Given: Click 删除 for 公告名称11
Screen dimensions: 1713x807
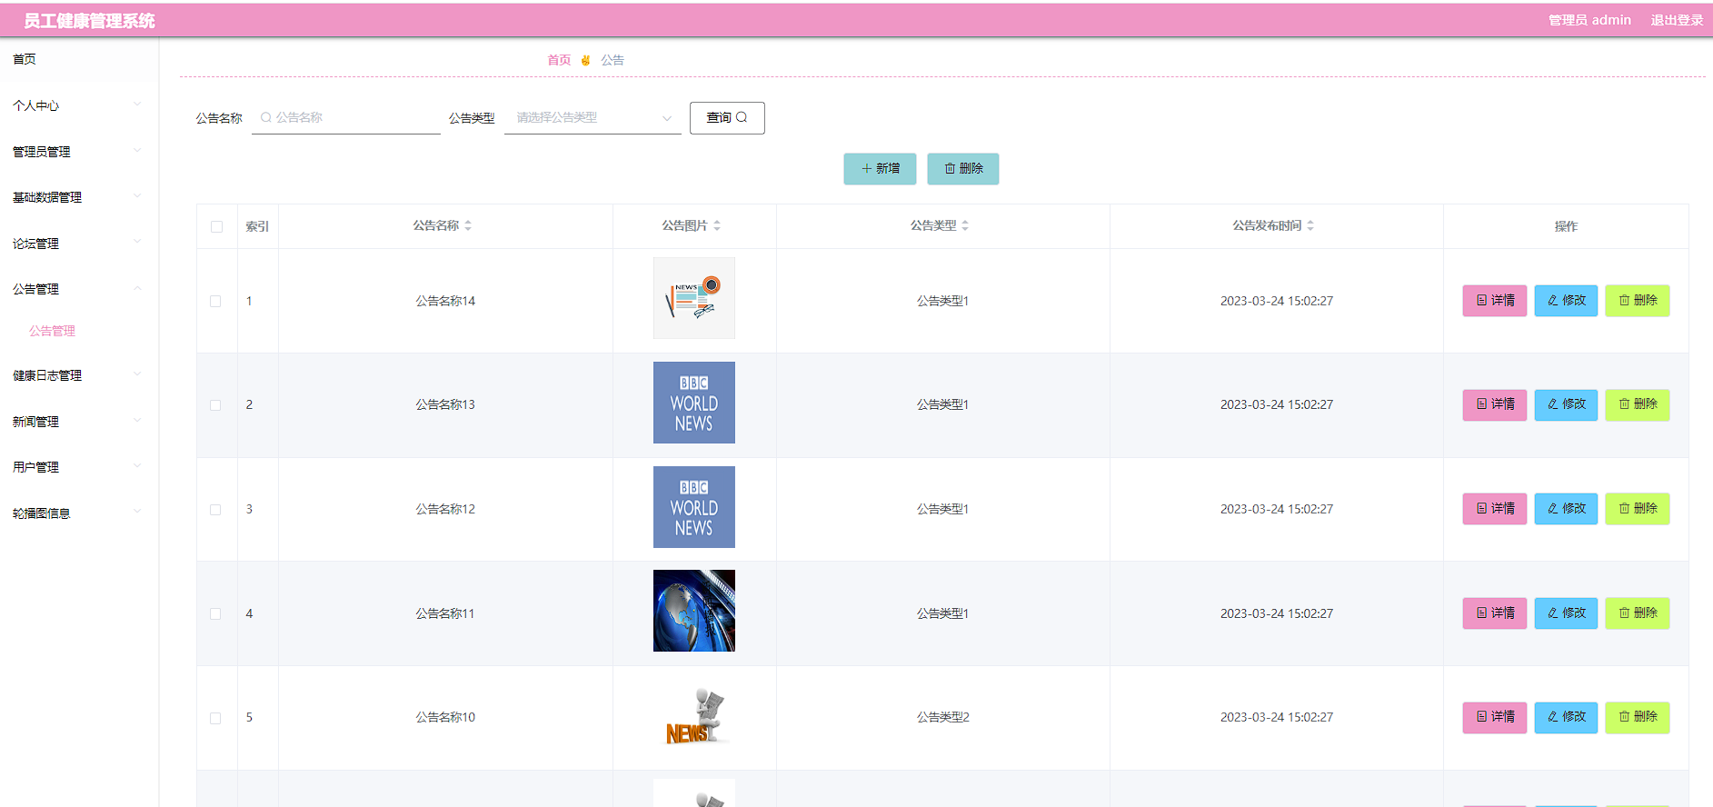Looking at the screenshot, I should pos(1638,613).
